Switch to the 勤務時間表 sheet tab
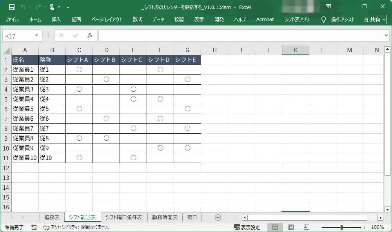This screenshot has width=392, height=232. pos(165,217)
